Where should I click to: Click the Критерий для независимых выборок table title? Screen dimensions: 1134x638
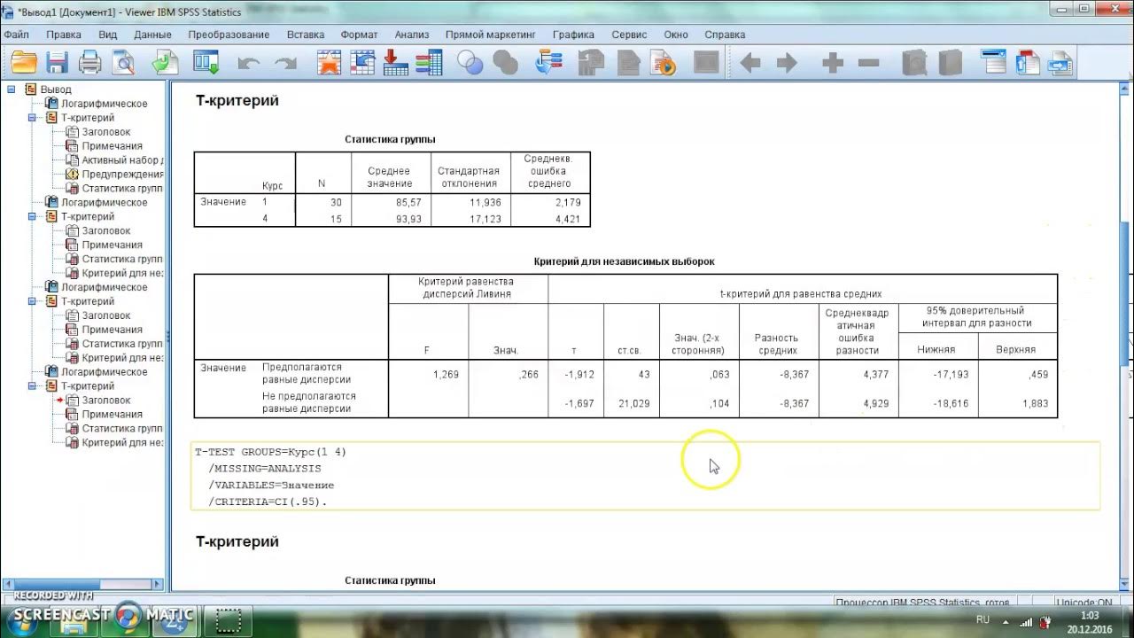[625, 261]
